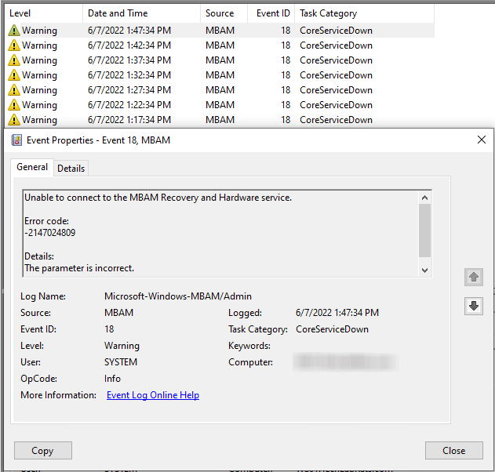The width and height of the screenshot is (495, 472).
Task: Click the OpCode value Info
Action: click(x=112, y=378)
